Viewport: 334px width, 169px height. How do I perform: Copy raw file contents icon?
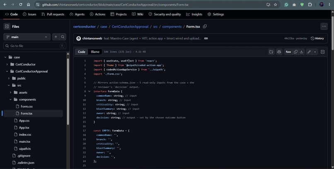click(x=295, y=51)
